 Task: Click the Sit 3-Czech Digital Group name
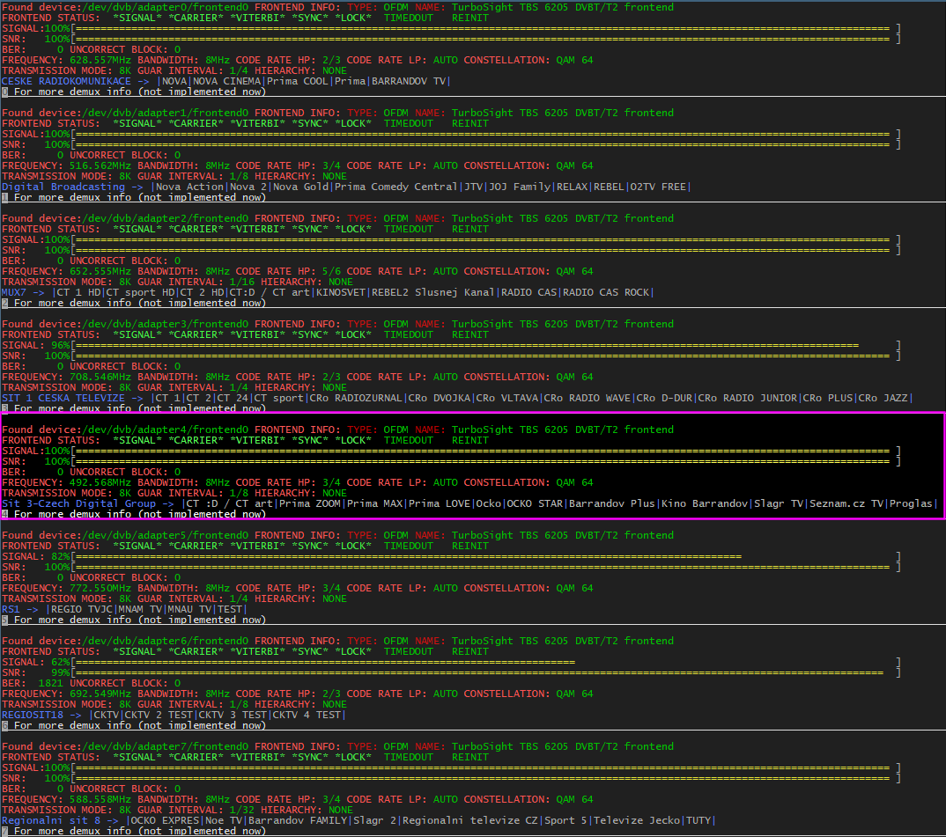(x=79, y=503)
